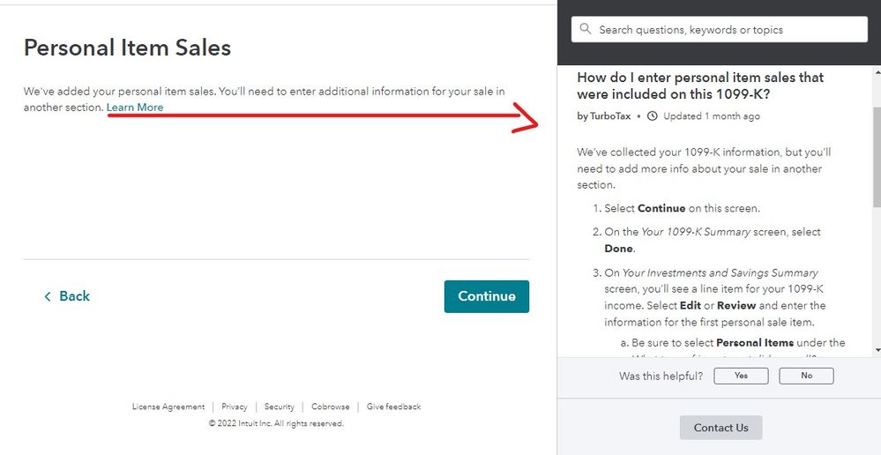Answer No to Was this helpful
Viewport: 881px width, 455px height.
click(807, 376)
